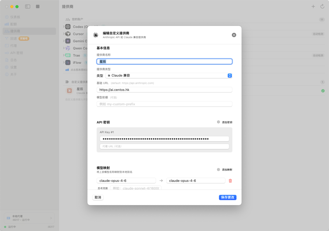Open the 本地代理 chevron in sidebar
This screenshot has height=231, width=329.
[x=51, y=218]
